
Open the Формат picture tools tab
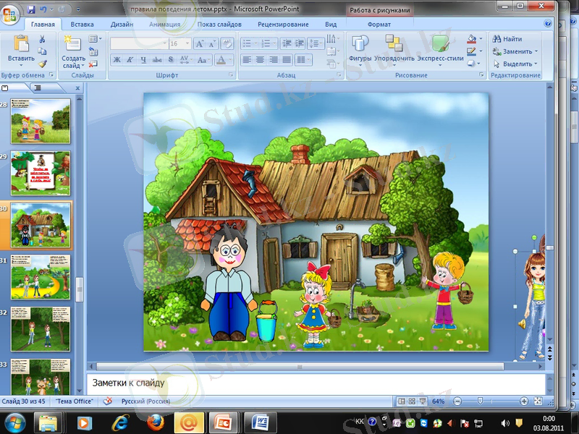point(379,24)
